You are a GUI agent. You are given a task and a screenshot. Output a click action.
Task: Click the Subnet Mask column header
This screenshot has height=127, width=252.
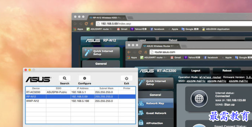click(x=107, y=88)
